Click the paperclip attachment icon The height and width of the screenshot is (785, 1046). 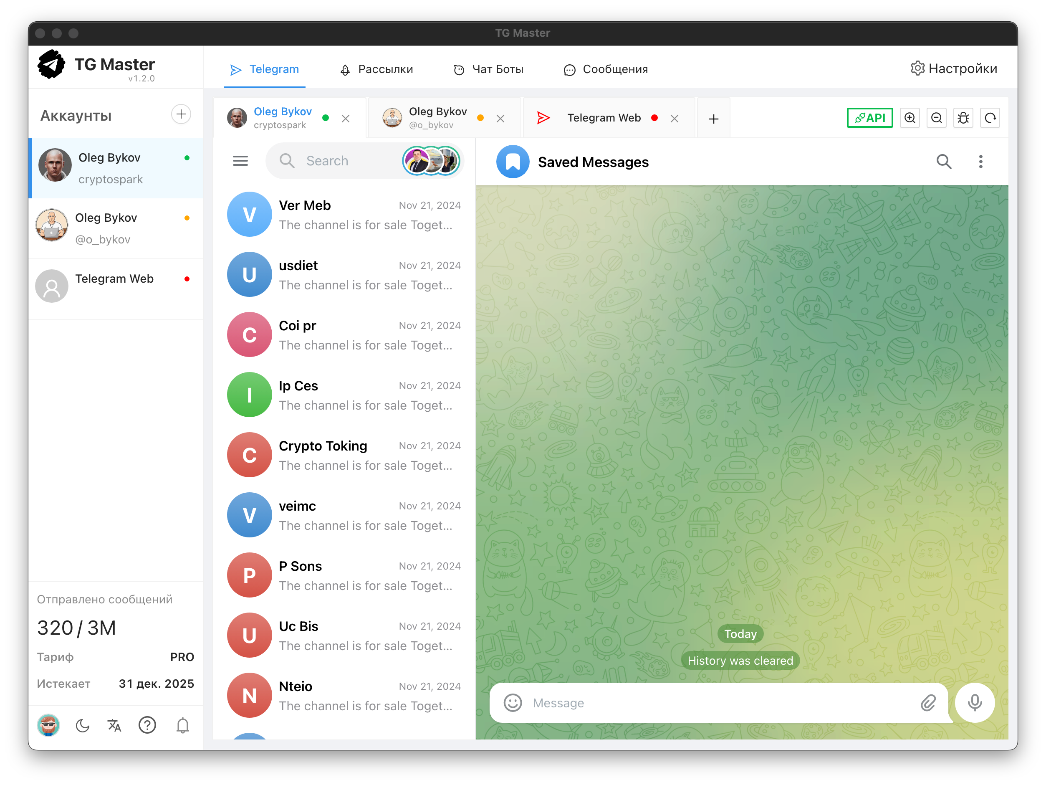coord(928,703)
